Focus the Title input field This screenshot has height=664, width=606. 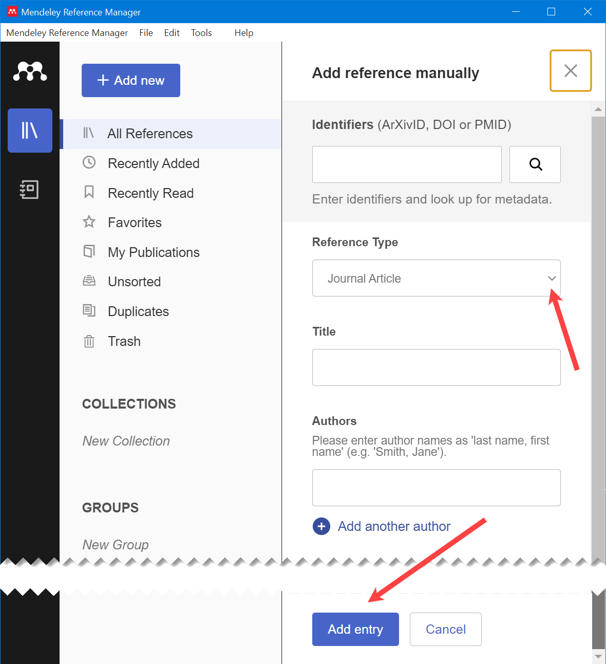(437, 367)
